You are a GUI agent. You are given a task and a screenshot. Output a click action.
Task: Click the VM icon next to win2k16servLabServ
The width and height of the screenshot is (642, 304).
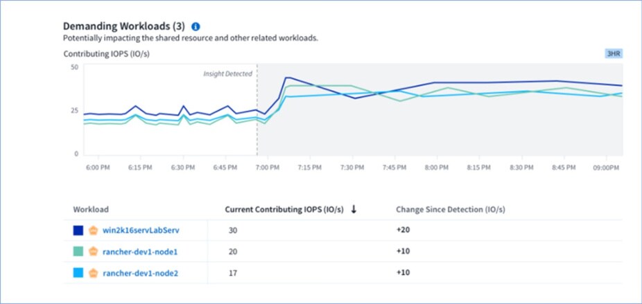(x=93, y=230)
